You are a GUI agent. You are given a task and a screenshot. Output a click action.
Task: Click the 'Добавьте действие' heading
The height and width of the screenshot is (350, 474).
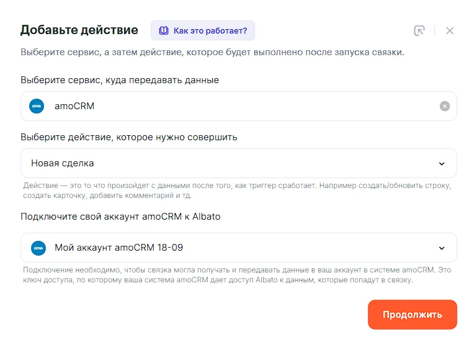coord(79,30)
